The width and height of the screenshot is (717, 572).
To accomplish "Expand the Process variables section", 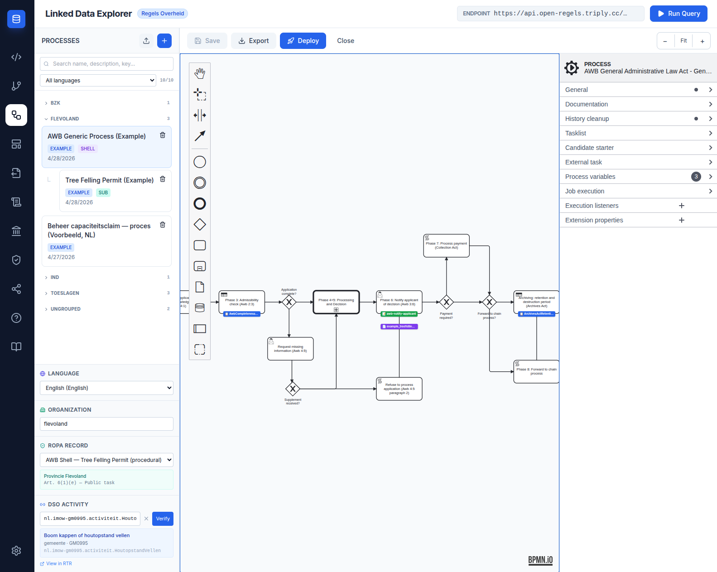I will click(638, 177).
